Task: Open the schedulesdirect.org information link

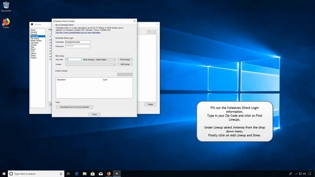Action: (x=78, y=32)
